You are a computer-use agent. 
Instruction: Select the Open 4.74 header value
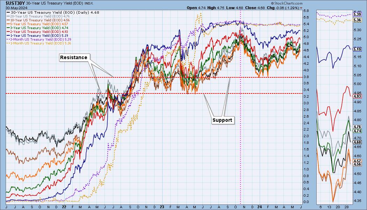(x=196, y=8)
